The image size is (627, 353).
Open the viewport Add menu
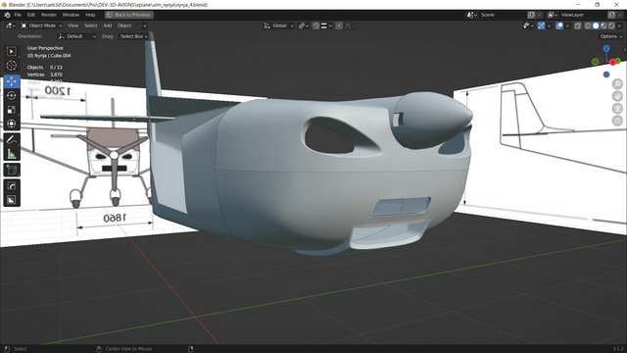(x=108, y=25)
